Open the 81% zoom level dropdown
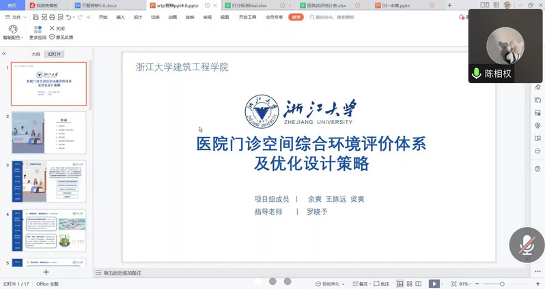This screenshot has width=545, height=289. coord(465,284)
